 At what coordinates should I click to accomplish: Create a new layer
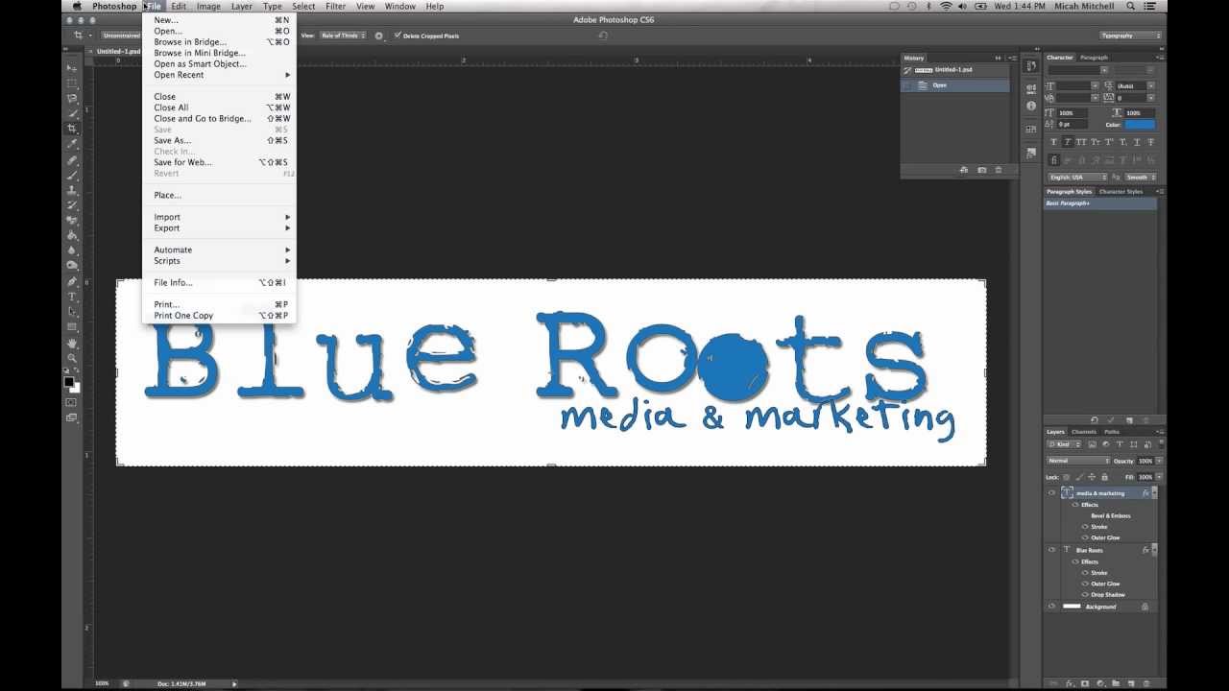pos(1133,683)
